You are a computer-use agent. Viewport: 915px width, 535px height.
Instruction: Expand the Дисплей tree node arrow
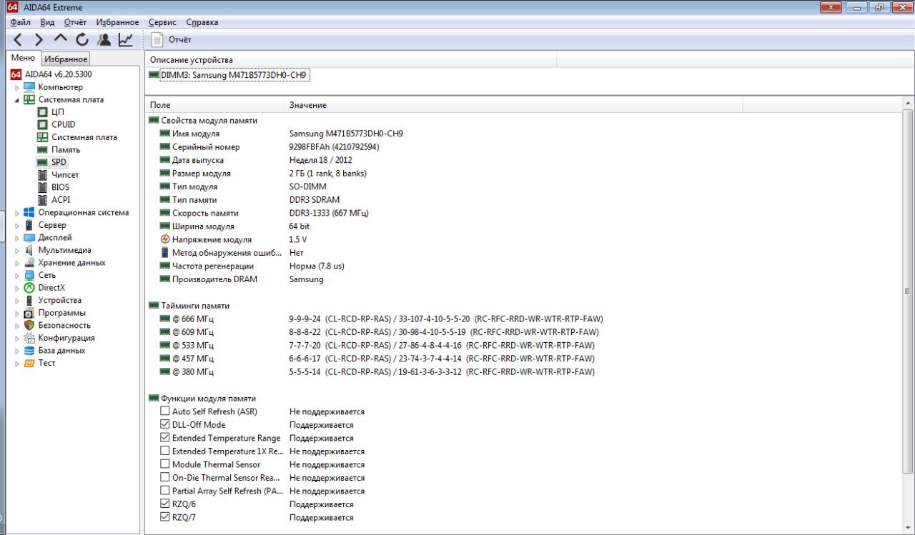(17, 238)
